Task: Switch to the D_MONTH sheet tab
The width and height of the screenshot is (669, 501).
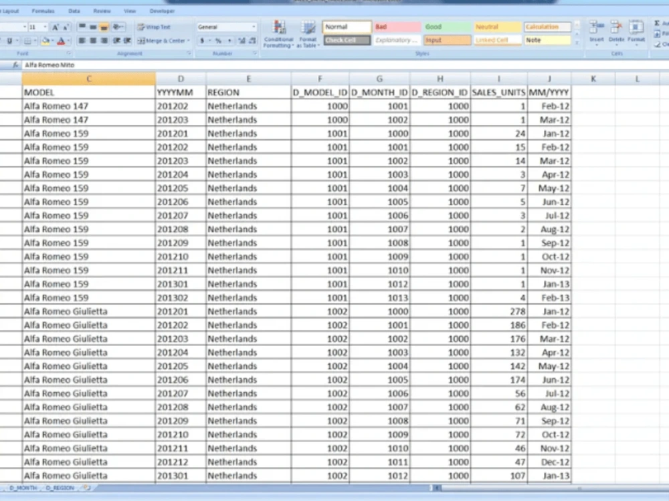Action: pyautogui.click(x=23, y=488)
